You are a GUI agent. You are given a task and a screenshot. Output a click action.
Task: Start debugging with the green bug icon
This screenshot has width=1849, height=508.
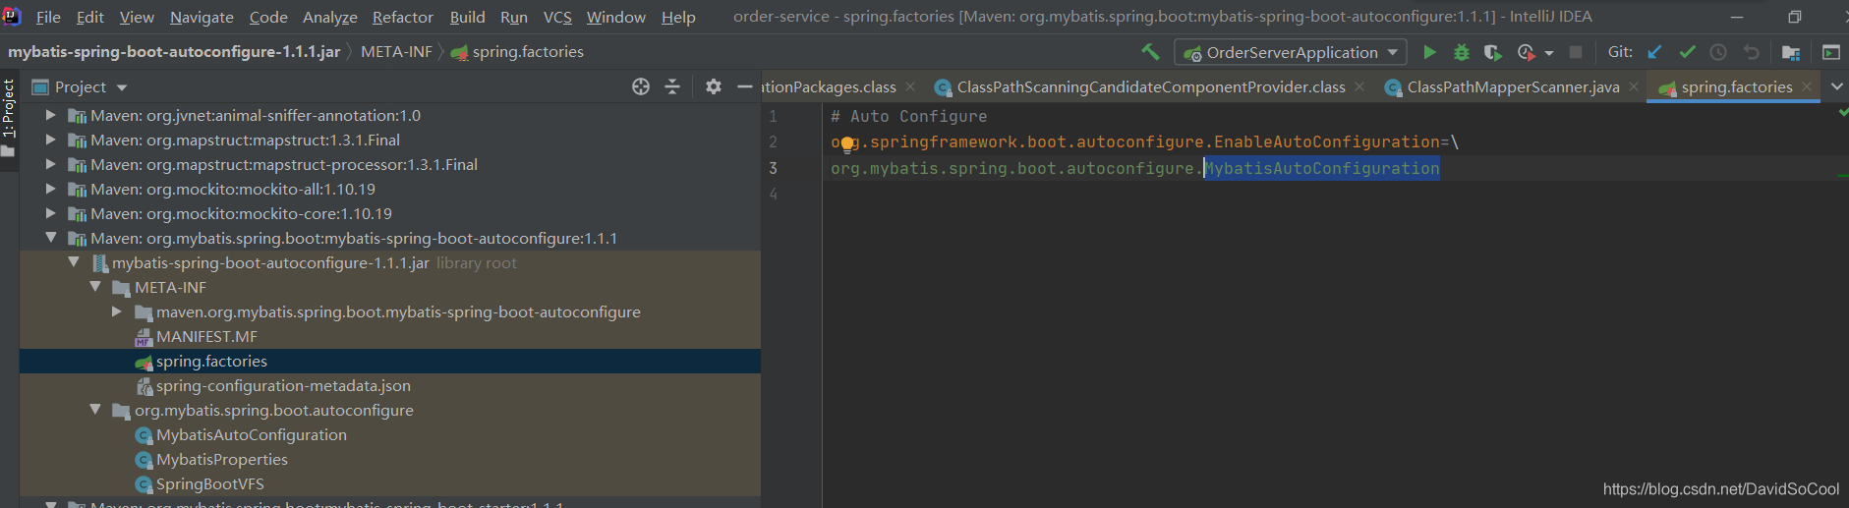(1462, 52)
